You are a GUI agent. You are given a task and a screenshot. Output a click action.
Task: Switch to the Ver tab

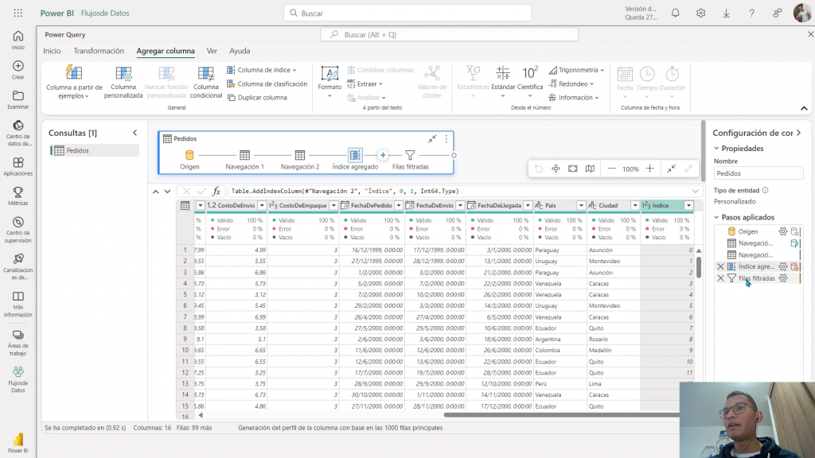point(212,51)
